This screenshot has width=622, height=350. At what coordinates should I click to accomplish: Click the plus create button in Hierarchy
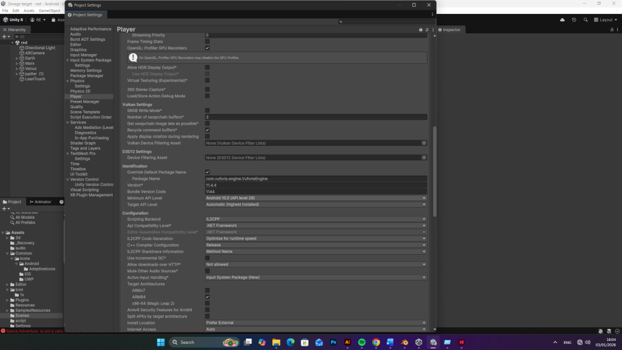[4, 36]
